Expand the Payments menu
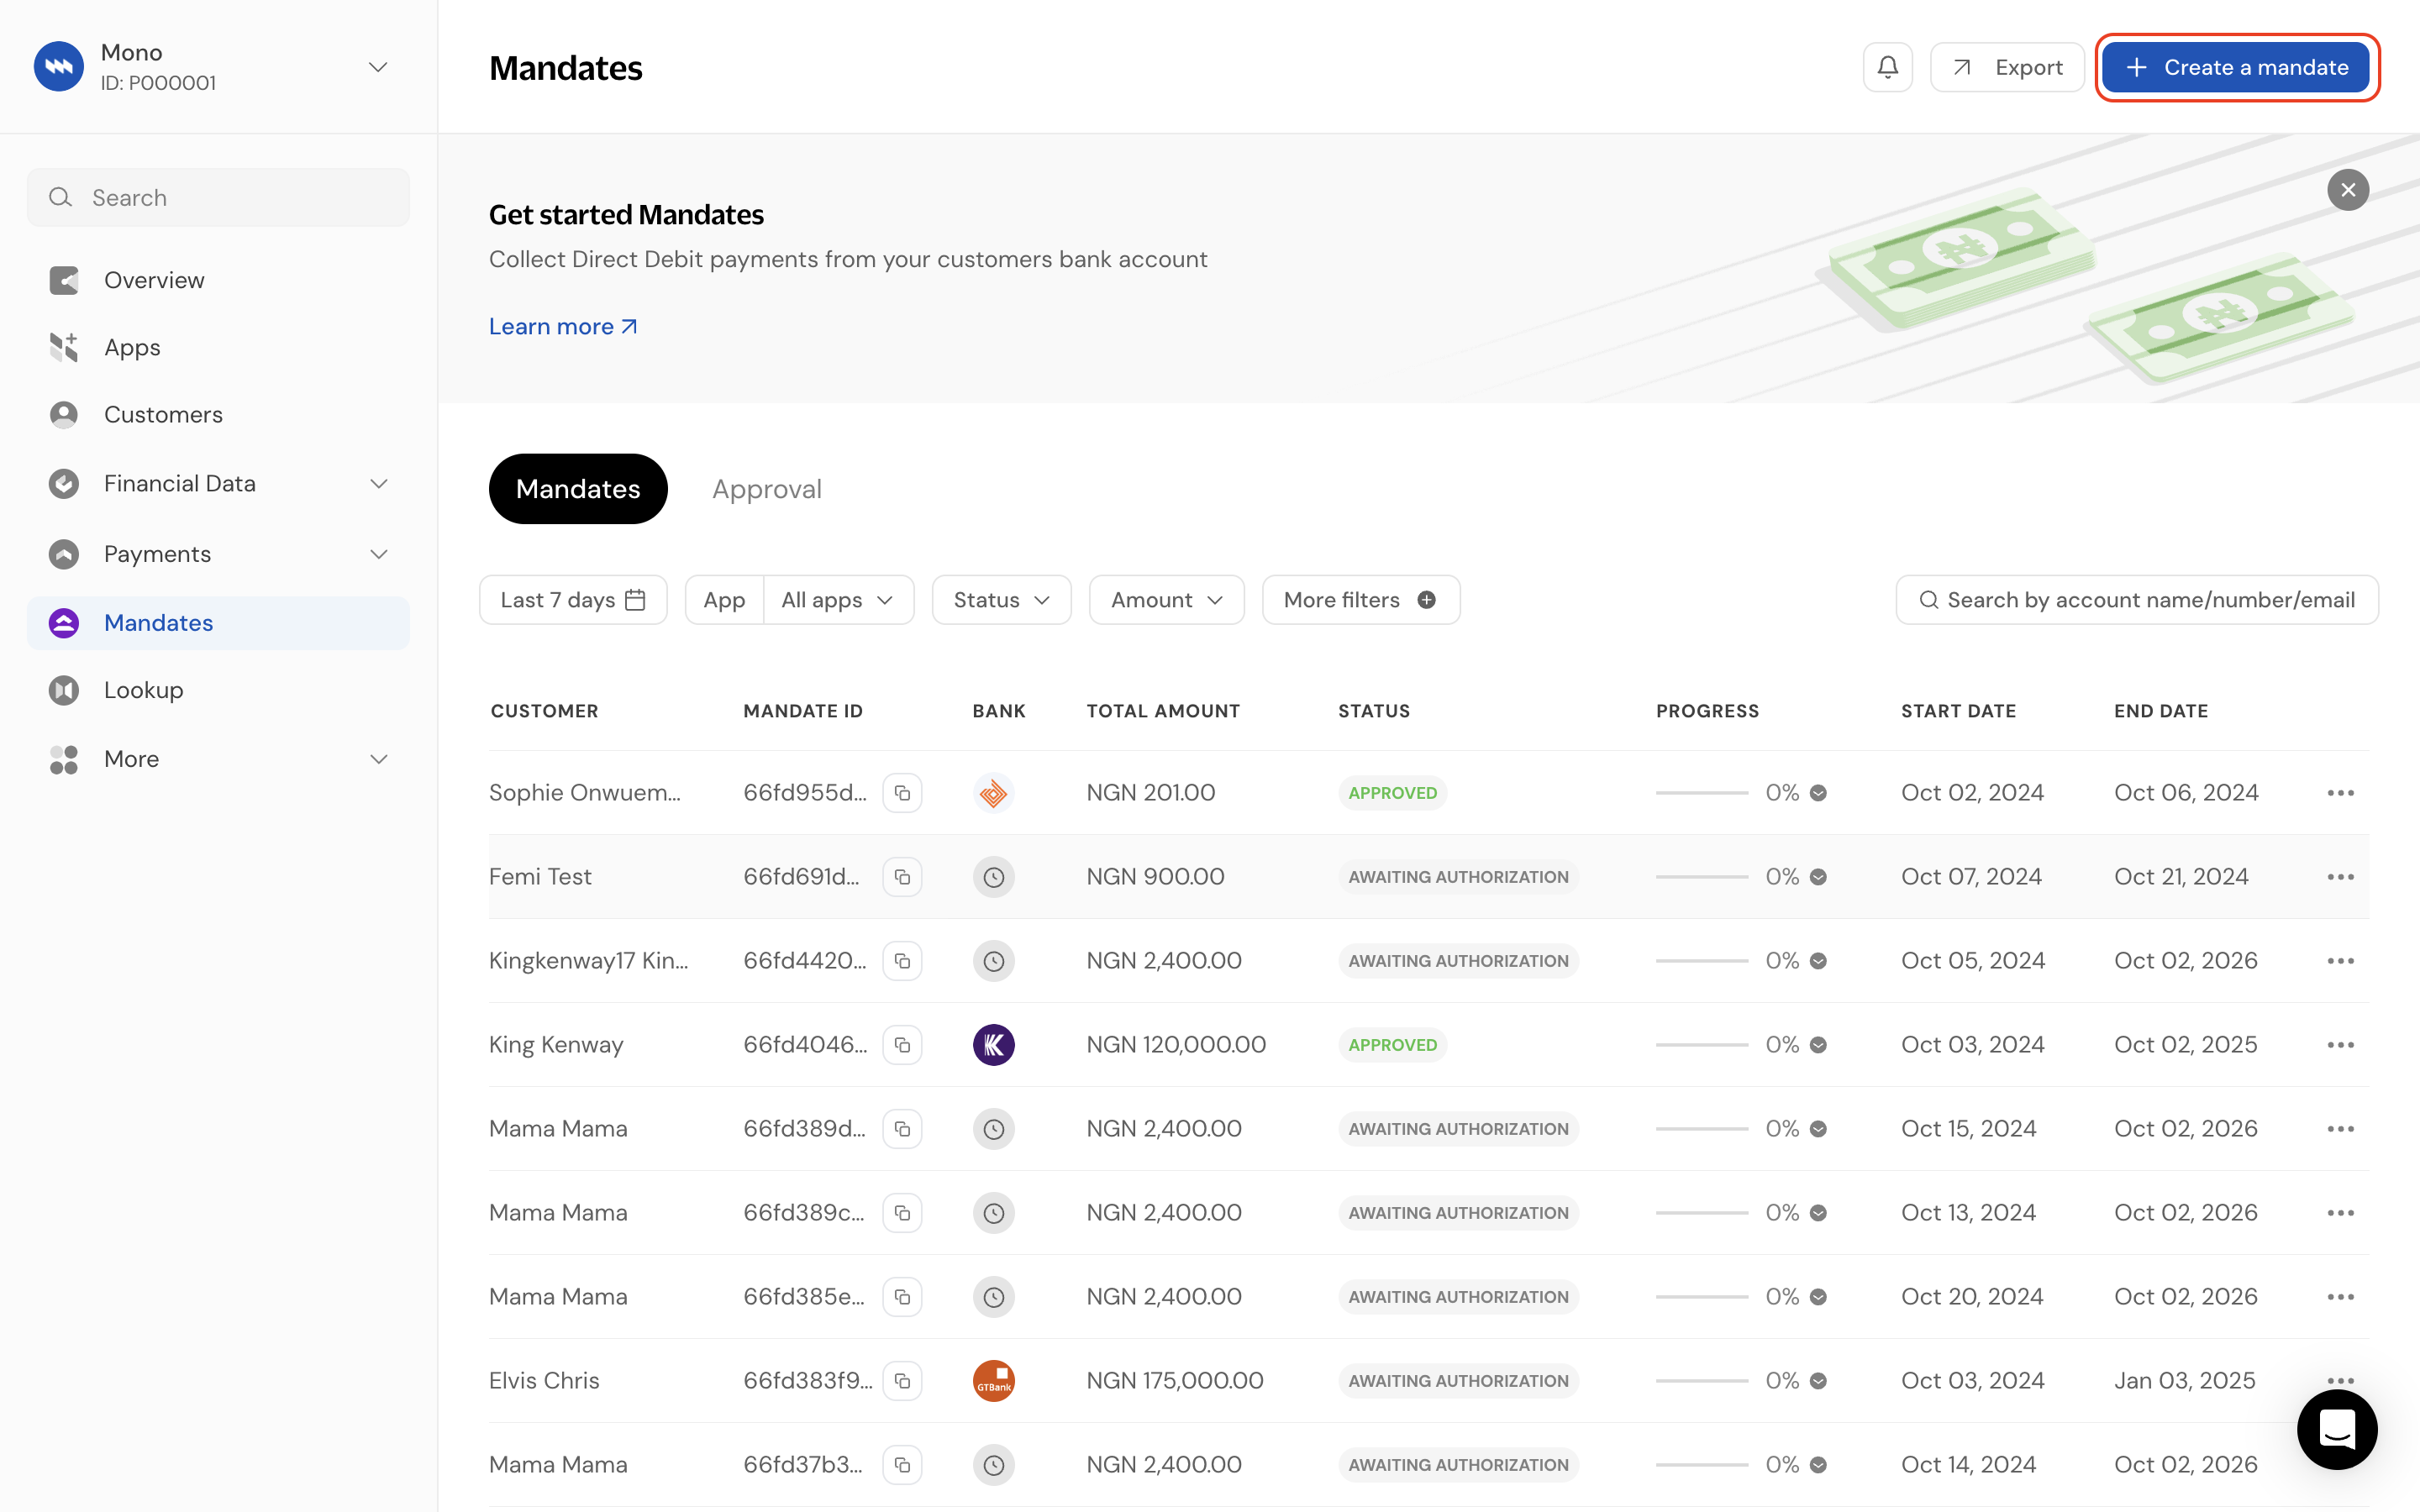 218,554
